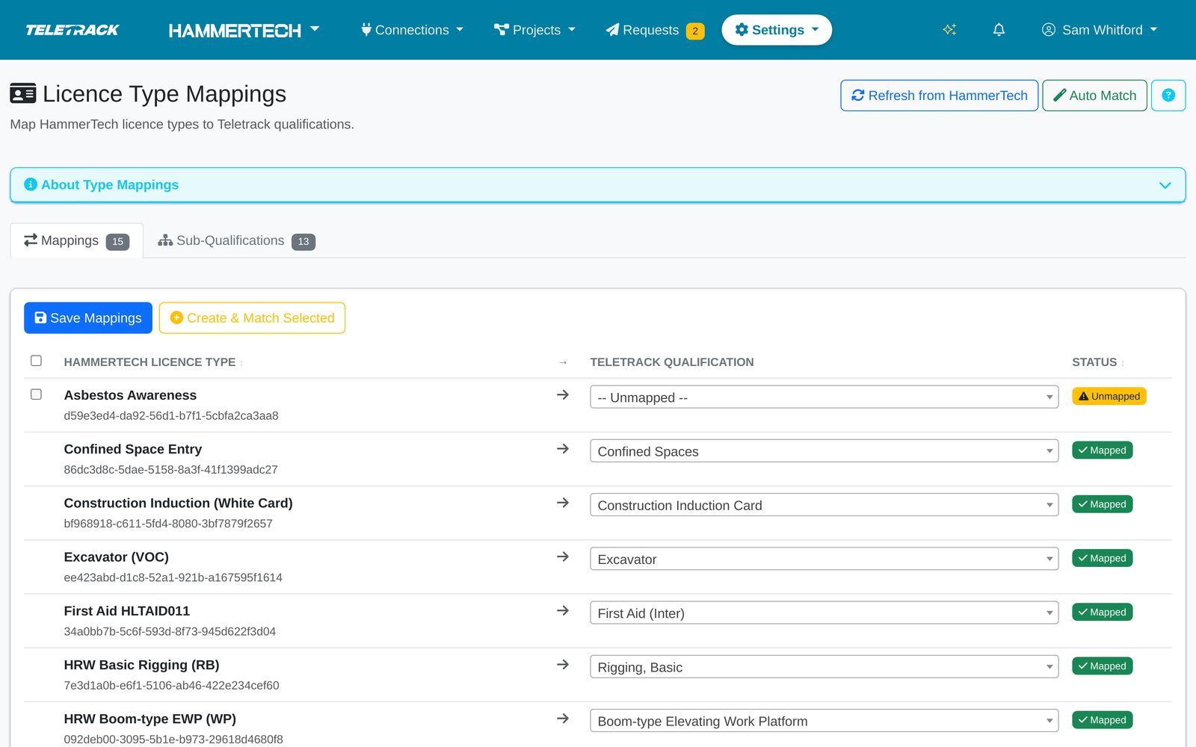Click the Sub-Qualifications count badge 13
The width and height of the screenshot is (1196, 747).
pyautogui.click(x=303, y=241)
